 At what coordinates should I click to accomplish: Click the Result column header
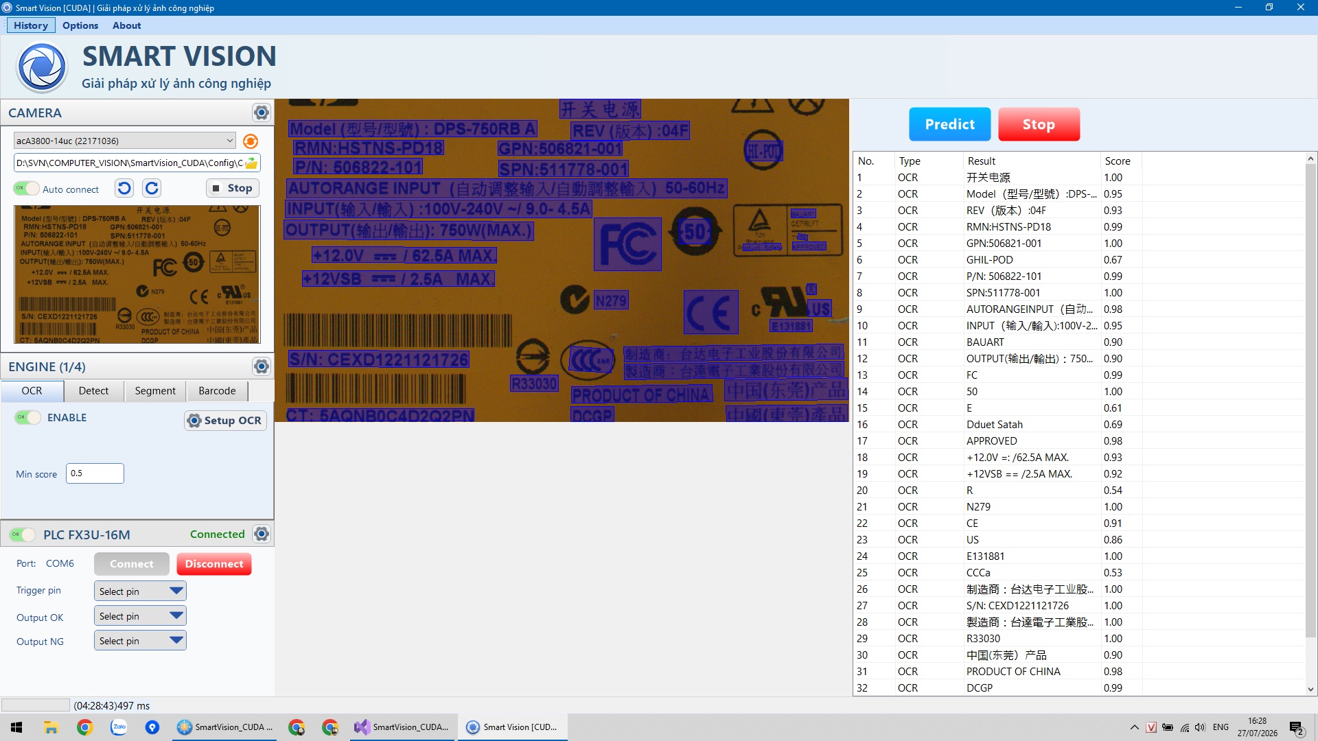1032,161
